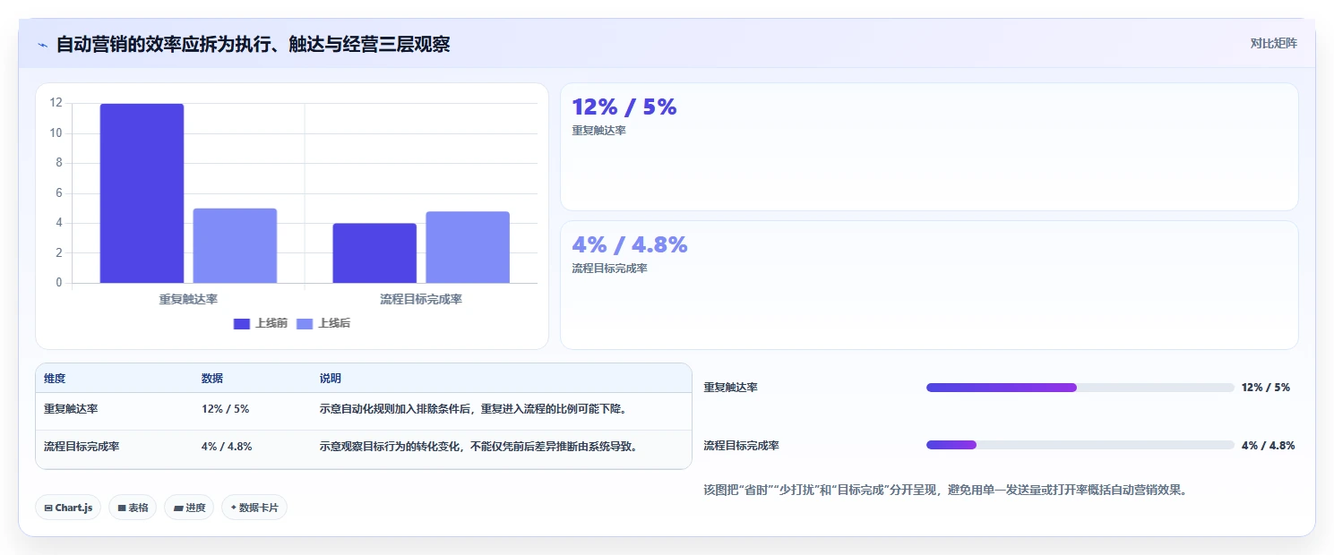The image size is (1334, 555).
Task: Toggle the 上线前 legend swatch
Action: coord(242,323)
